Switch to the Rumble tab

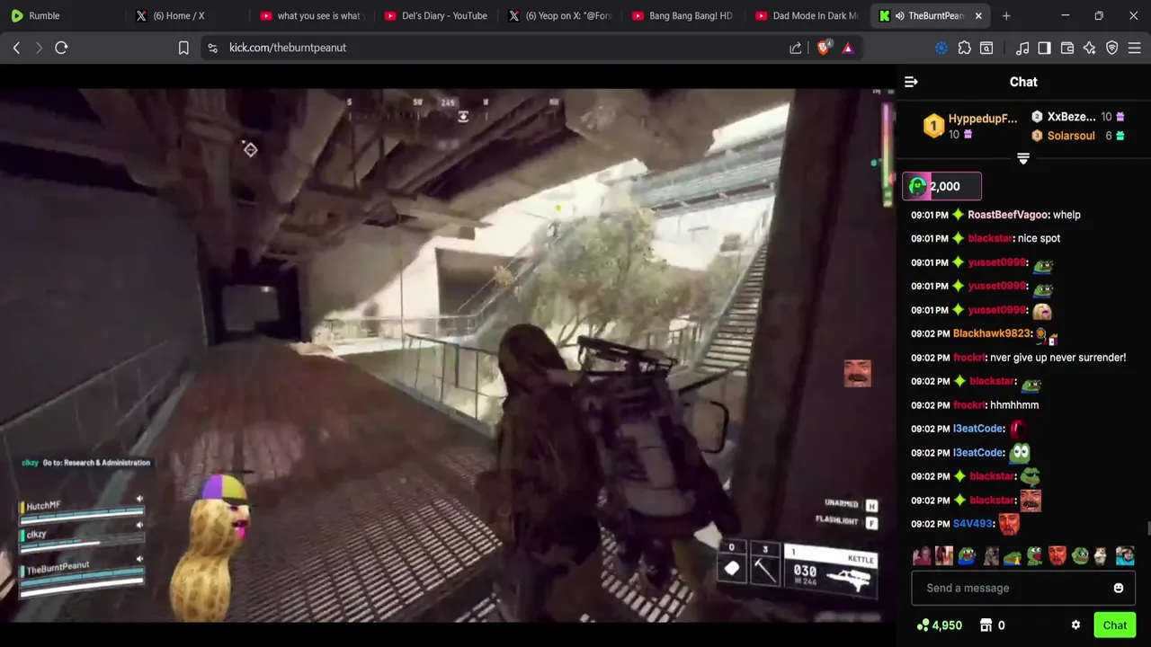coord(61,16)
